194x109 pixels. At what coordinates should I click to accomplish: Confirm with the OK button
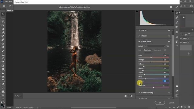pos(160,103)
